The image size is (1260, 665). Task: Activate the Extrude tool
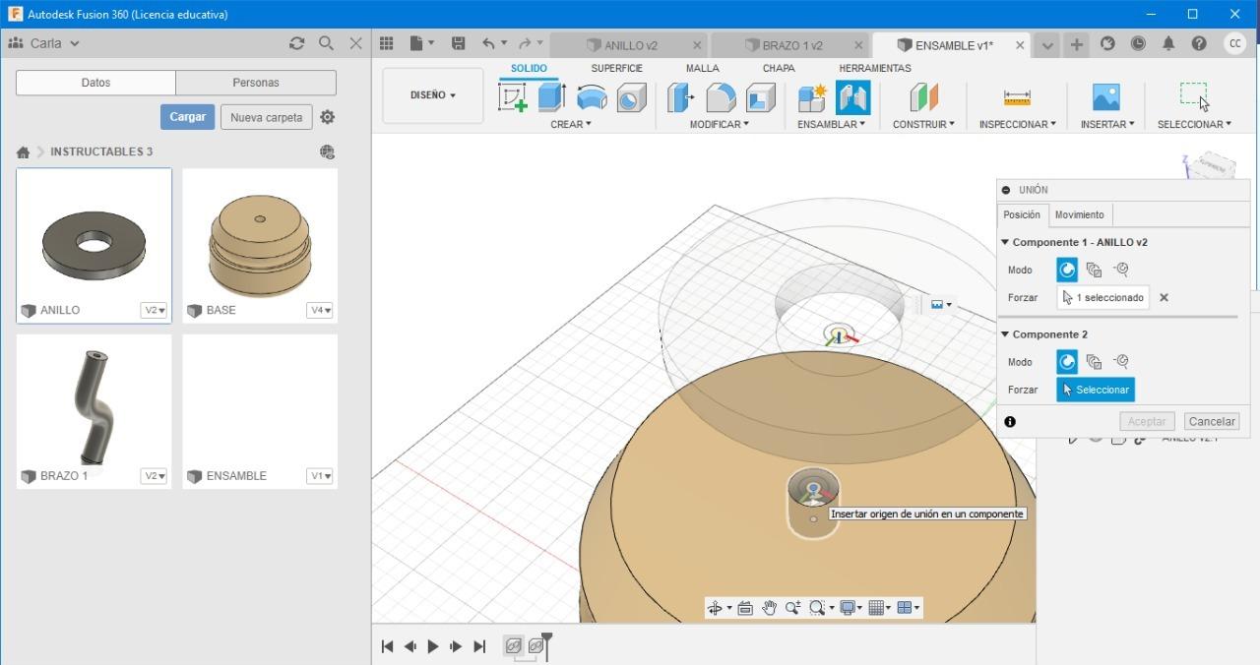(x=551, y=97)
